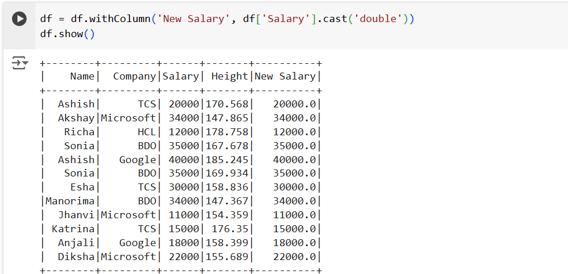Screen dimensions: 568x274
Task: Click the HCL company cell in Richa's row
Action: pos(147,132)
